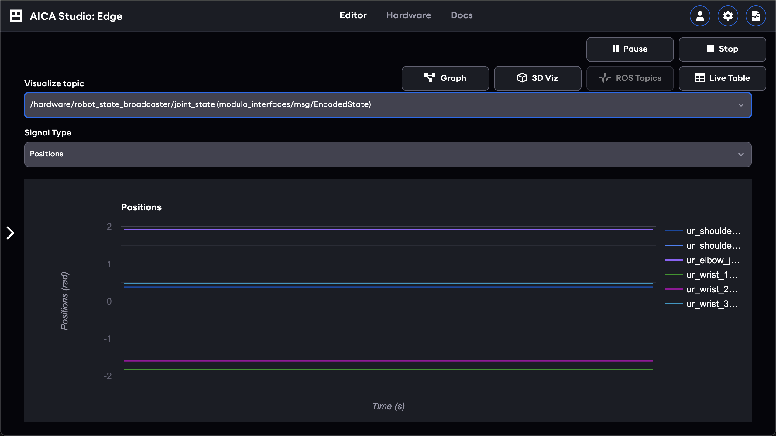Screen dimensions: 776x436
Task: Open the Docs tab
Action: point(462,15)
